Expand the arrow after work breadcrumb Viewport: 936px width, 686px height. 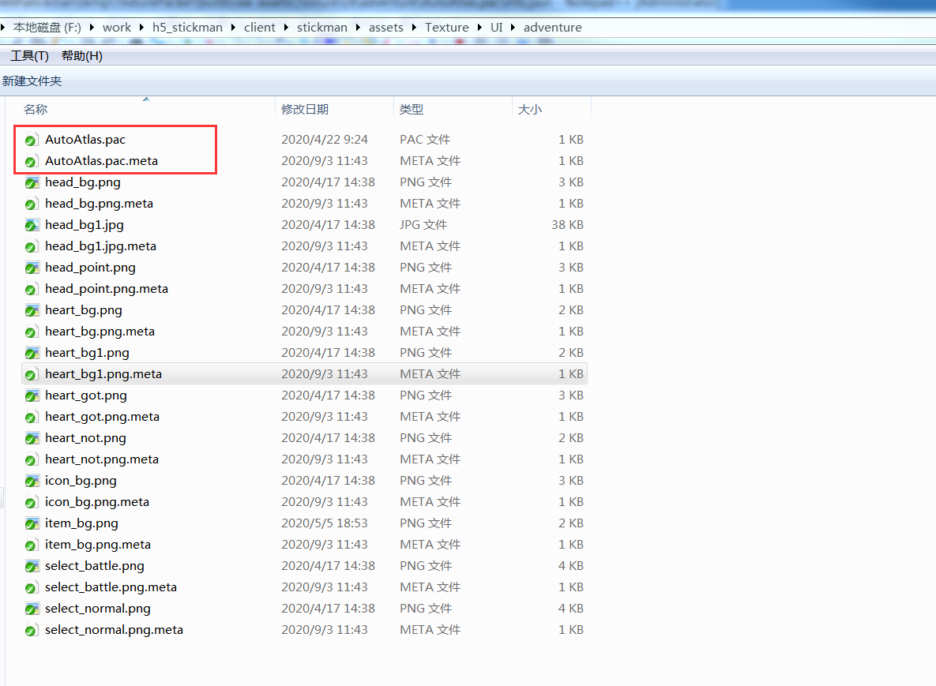pos(141,28)
